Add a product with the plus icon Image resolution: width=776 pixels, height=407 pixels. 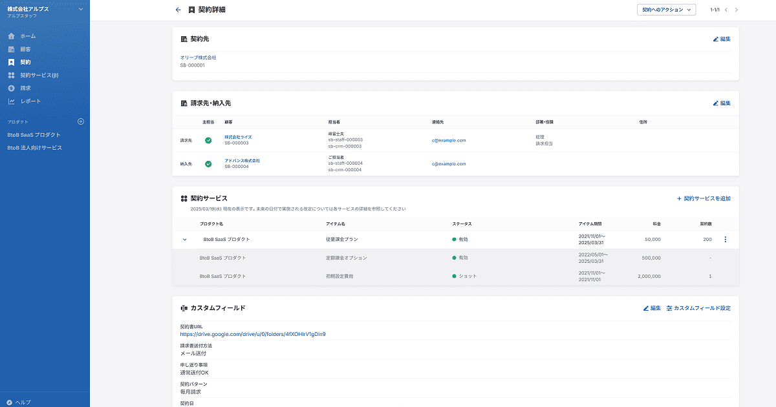point(81,121)
